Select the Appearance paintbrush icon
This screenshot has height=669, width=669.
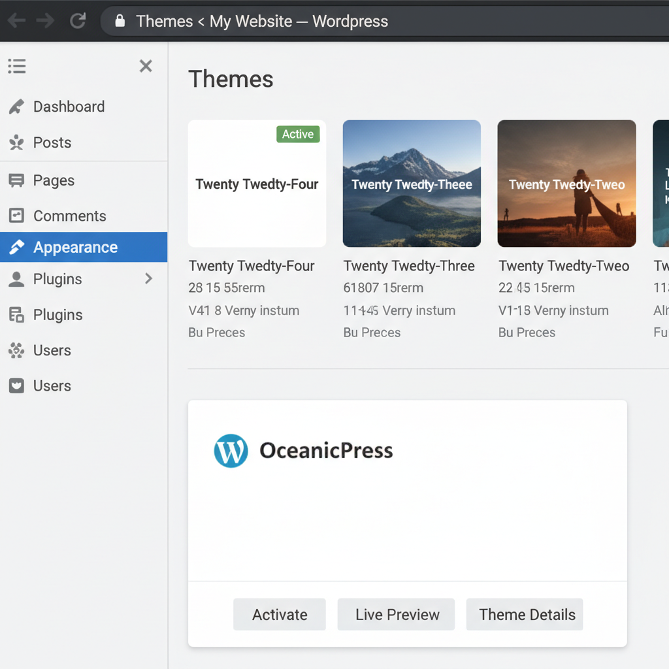pos(16,247)
